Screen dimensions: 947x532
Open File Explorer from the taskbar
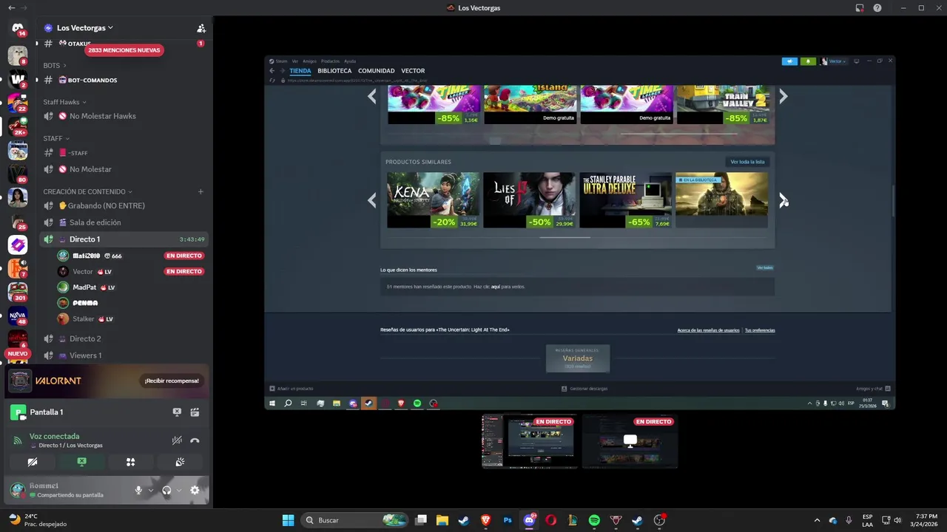click(x=442, y=520)
